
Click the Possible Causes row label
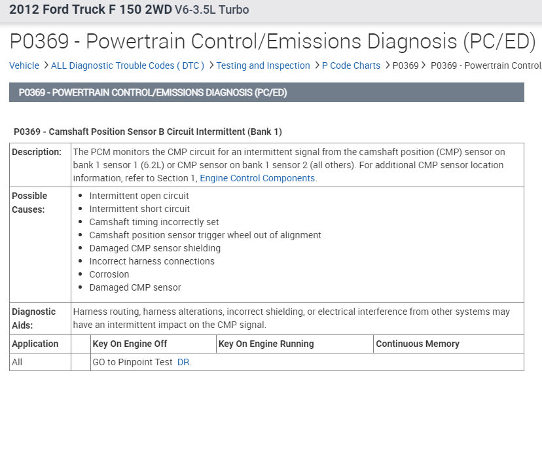pos(30,202)
